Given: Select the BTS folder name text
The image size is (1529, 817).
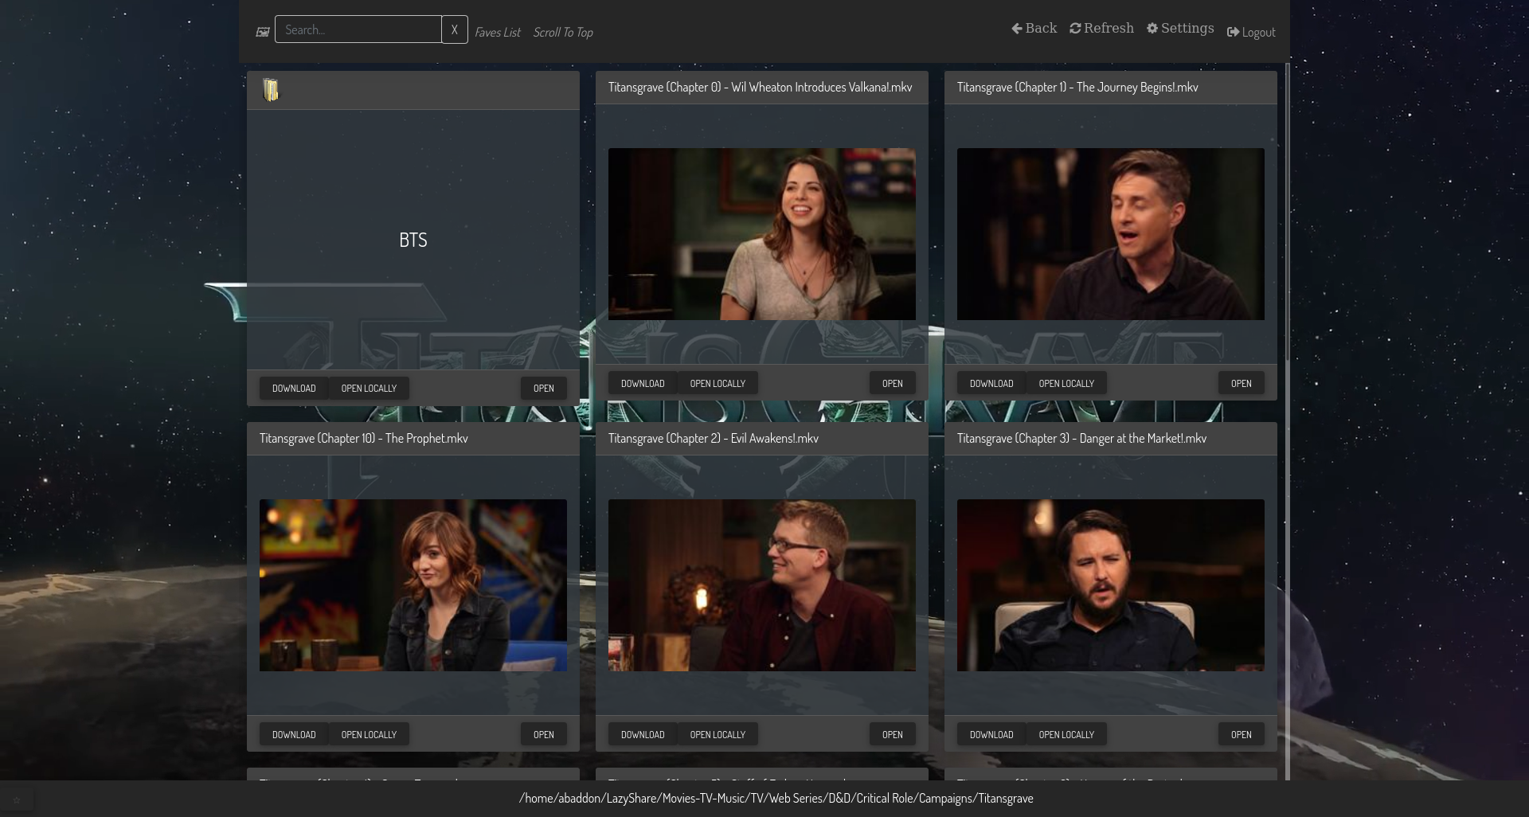Looking at the screenshot, I should 413,240.
